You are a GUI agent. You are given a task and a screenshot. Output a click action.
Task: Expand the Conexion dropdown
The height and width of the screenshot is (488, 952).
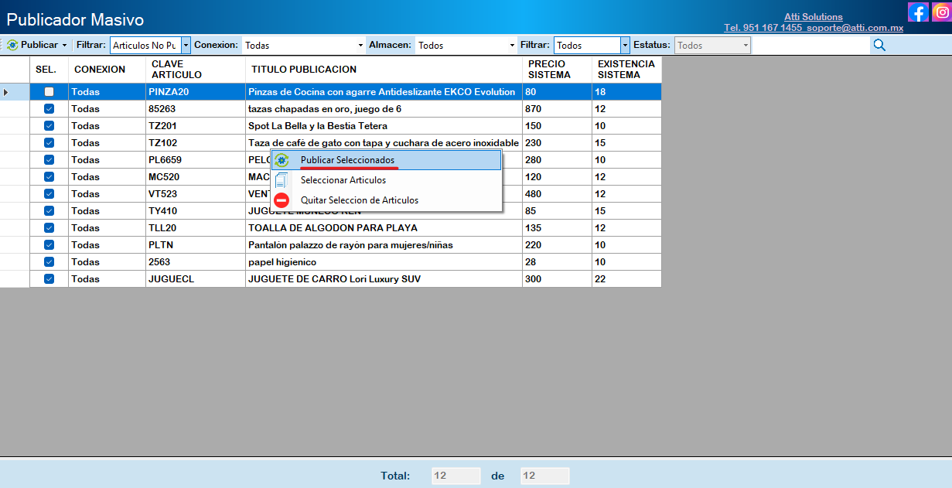tap(360, 46)
